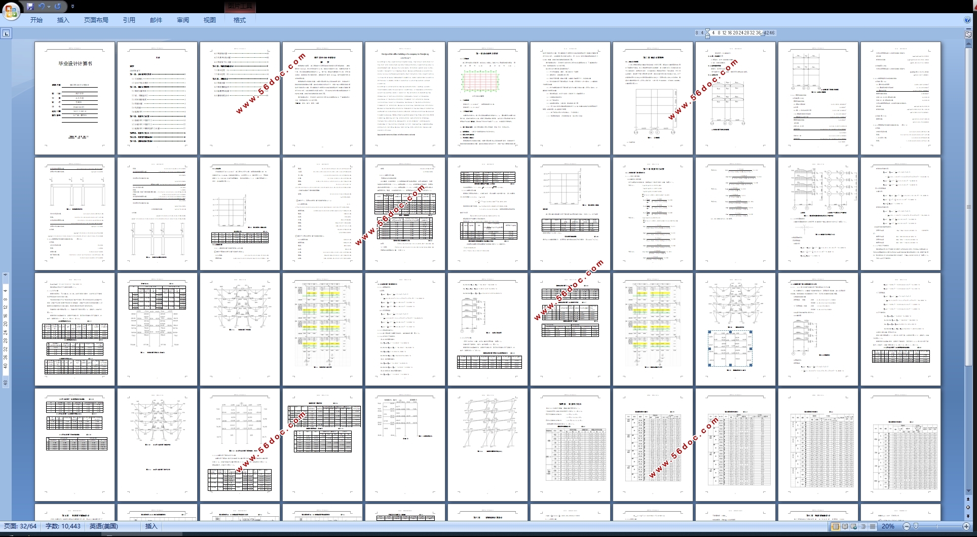This screenshot has width=977, height=537.
Task: Click the 页面: 32/64 page indicator
Action: 20,526
